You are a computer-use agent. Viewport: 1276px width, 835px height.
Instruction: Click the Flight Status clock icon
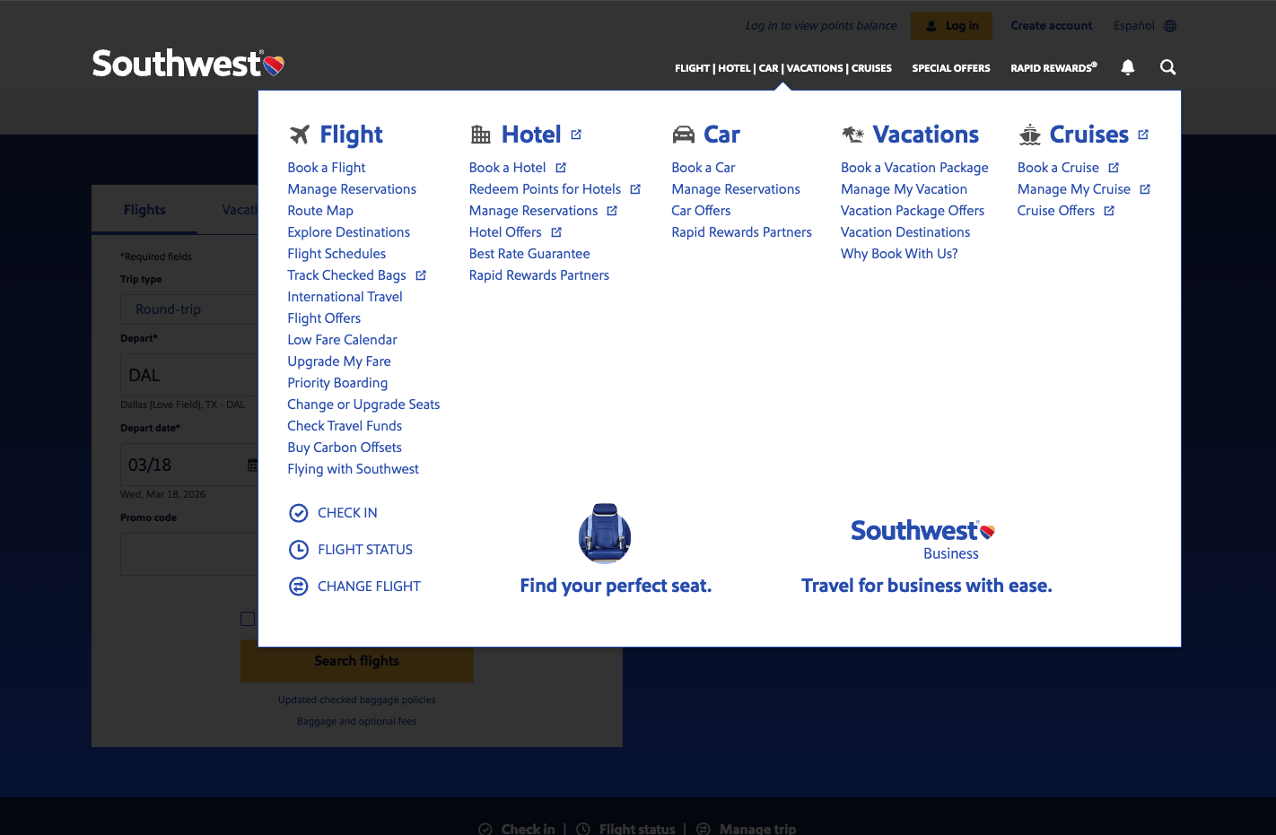tap(298, 549)
